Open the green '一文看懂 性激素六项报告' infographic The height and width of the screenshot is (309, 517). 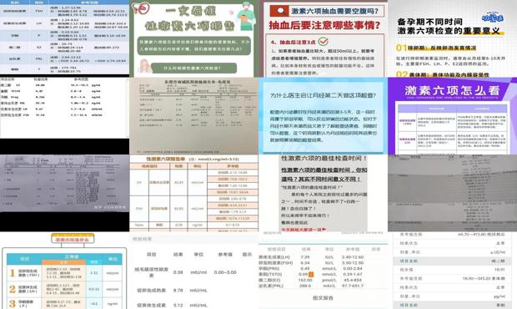point(193,38)
